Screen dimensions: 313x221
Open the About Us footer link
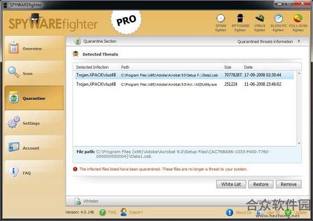(243, 212)
